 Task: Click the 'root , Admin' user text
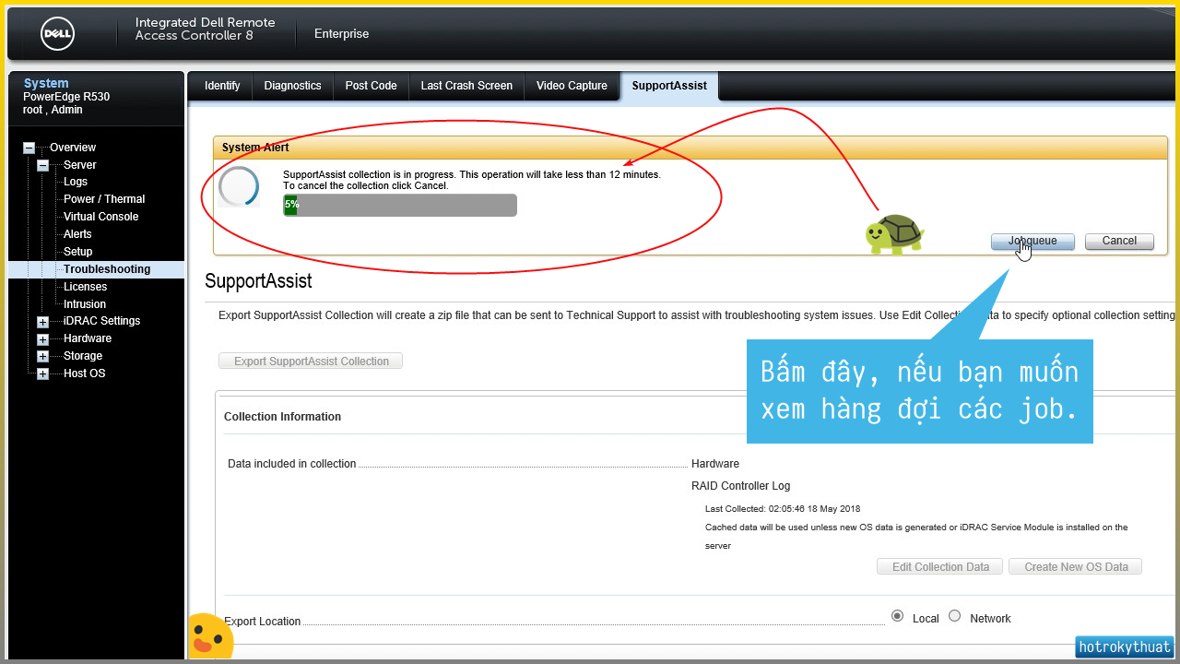tap(53, 110)
